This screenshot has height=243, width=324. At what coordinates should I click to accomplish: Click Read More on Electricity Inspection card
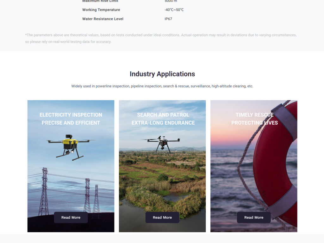71,217
